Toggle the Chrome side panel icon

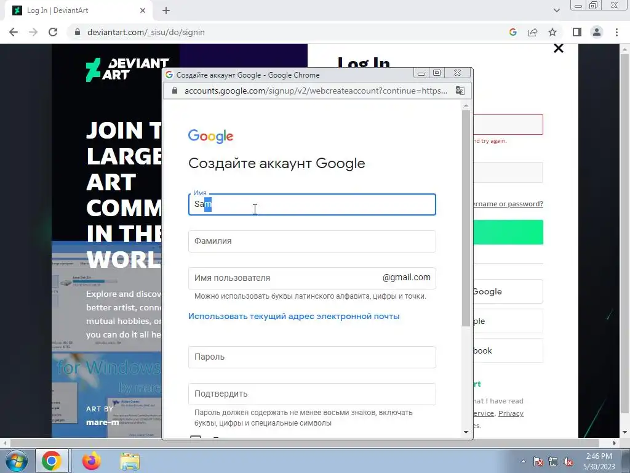coord(577,32)
